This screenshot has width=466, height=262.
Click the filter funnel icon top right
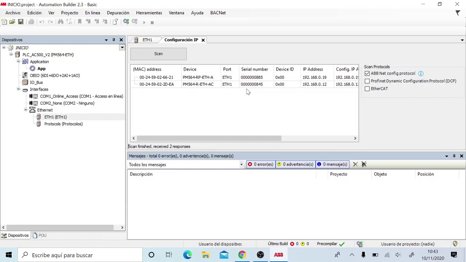(x=458, y=13)
